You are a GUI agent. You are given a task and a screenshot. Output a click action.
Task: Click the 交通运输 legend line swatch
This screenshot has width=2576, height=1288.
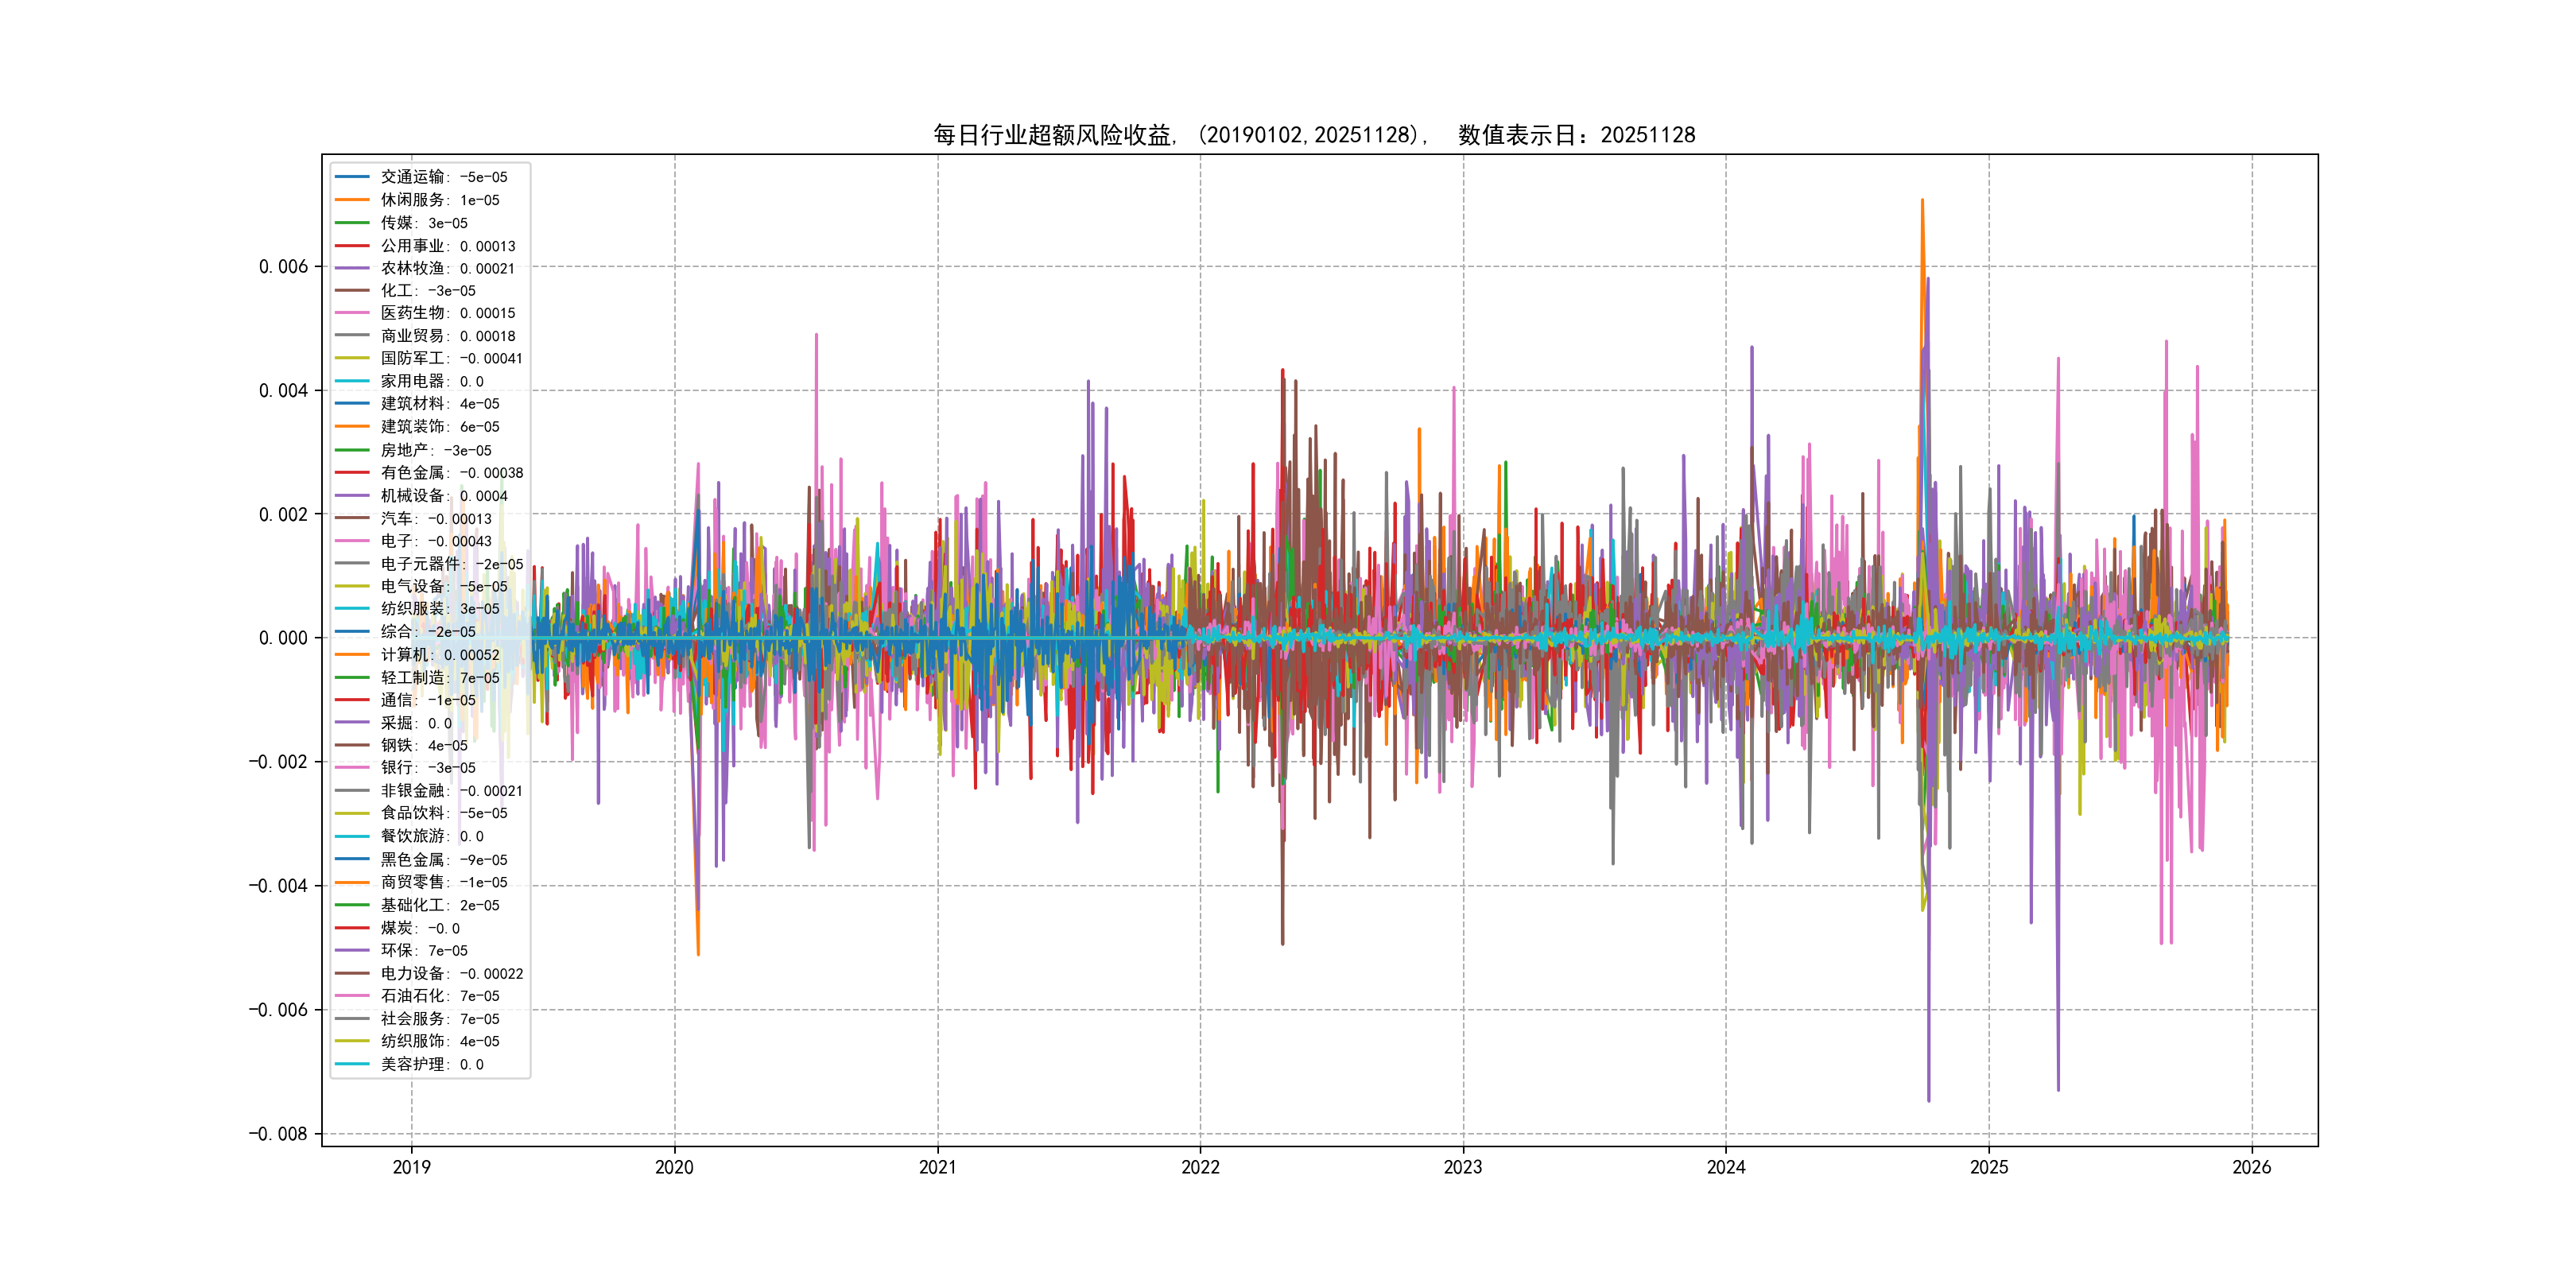click(x=352, y=177)
